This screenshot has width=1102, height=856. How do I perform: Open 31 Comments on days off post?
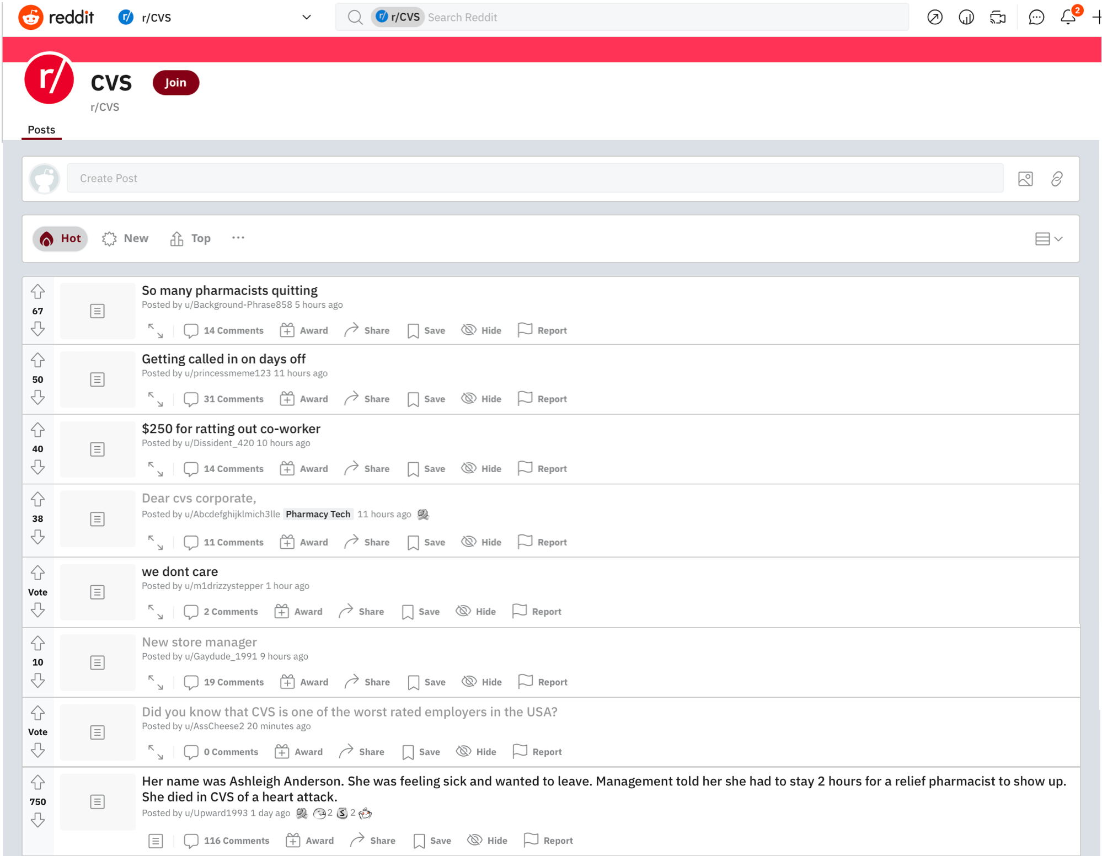(224, 399)
